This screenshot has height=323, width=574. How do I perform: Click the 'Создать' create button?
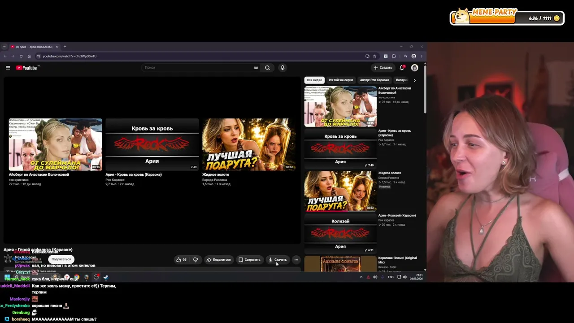click(x=383, y=68)
